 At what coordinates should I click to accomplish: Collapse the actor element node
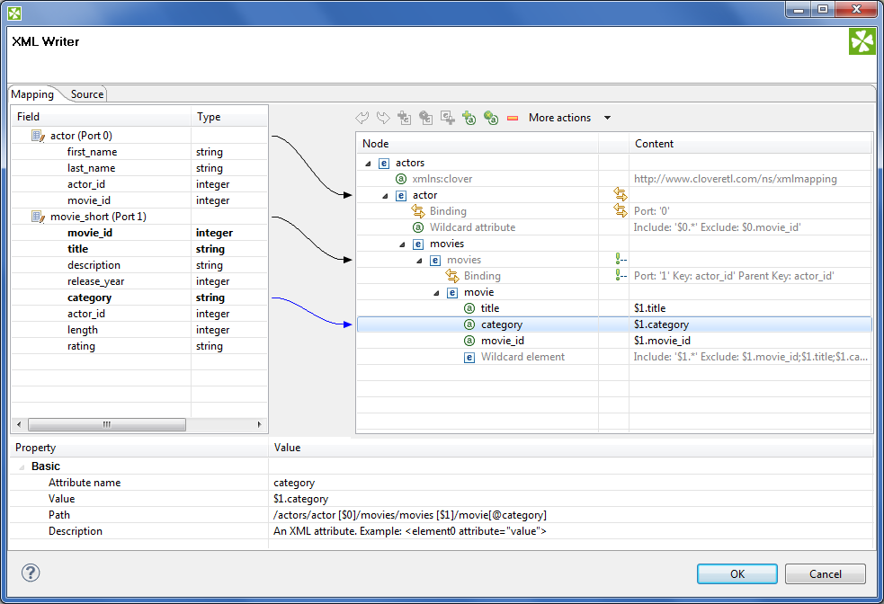tap(385, 196)
